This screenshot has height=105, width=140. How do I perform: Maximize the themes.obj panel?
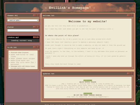36,16
